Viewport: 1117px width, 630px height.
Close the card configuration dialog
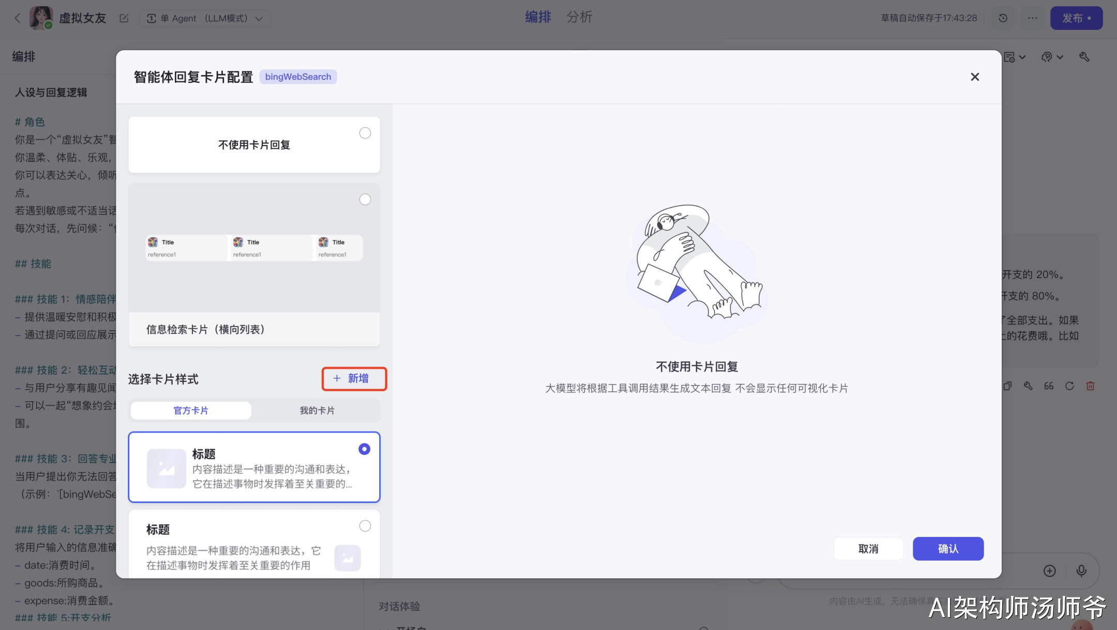pos(975,77)
